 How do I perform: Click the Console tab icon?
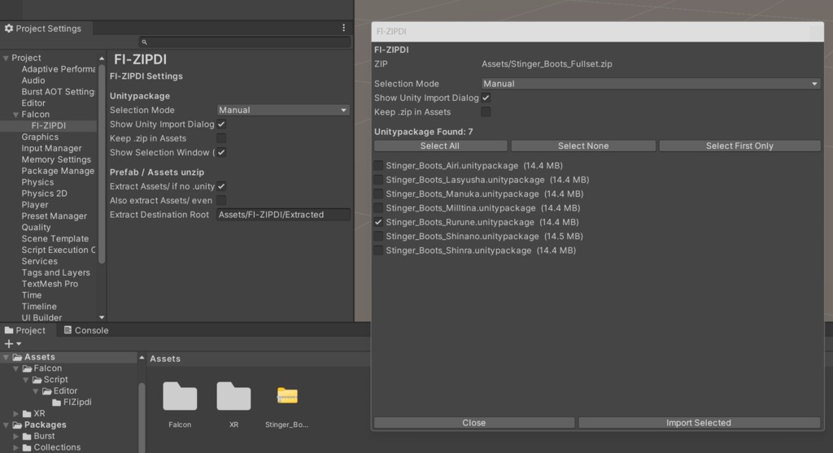pyautogui.click(x=68, y=330)
